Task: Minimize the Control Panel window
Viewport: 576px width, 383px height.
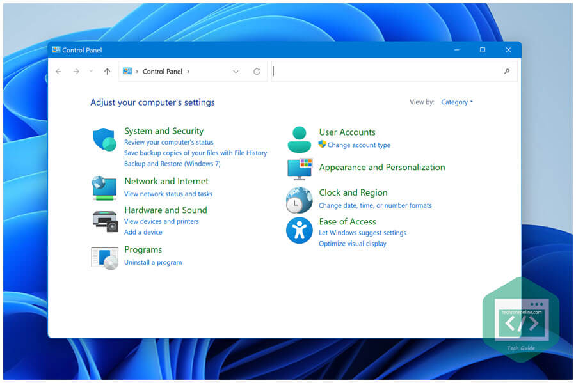Action: click(456, 50)
